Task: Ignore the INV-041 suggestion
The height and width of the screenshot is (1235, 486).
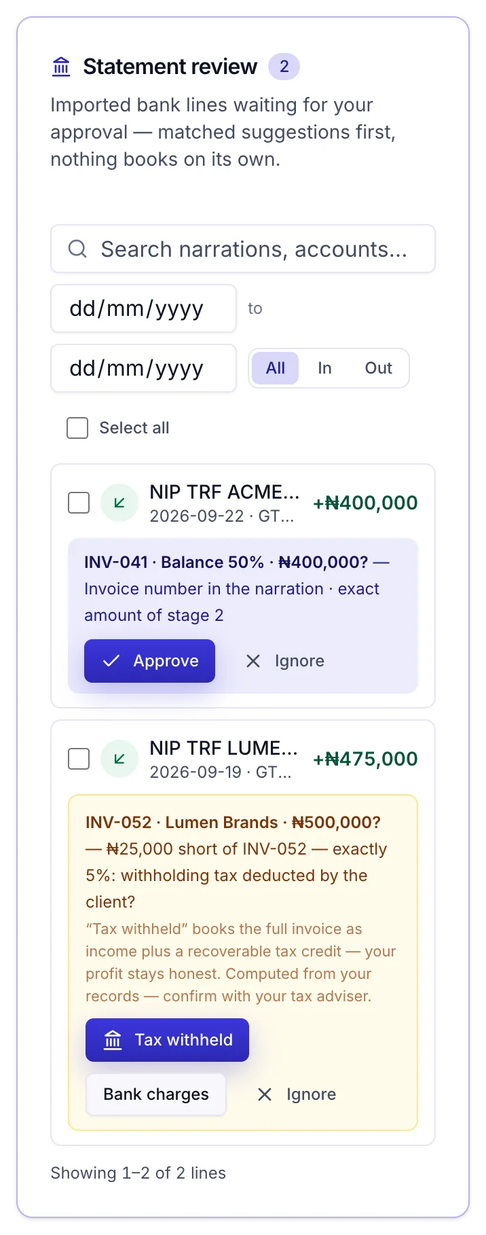Action: coord(285,661)
